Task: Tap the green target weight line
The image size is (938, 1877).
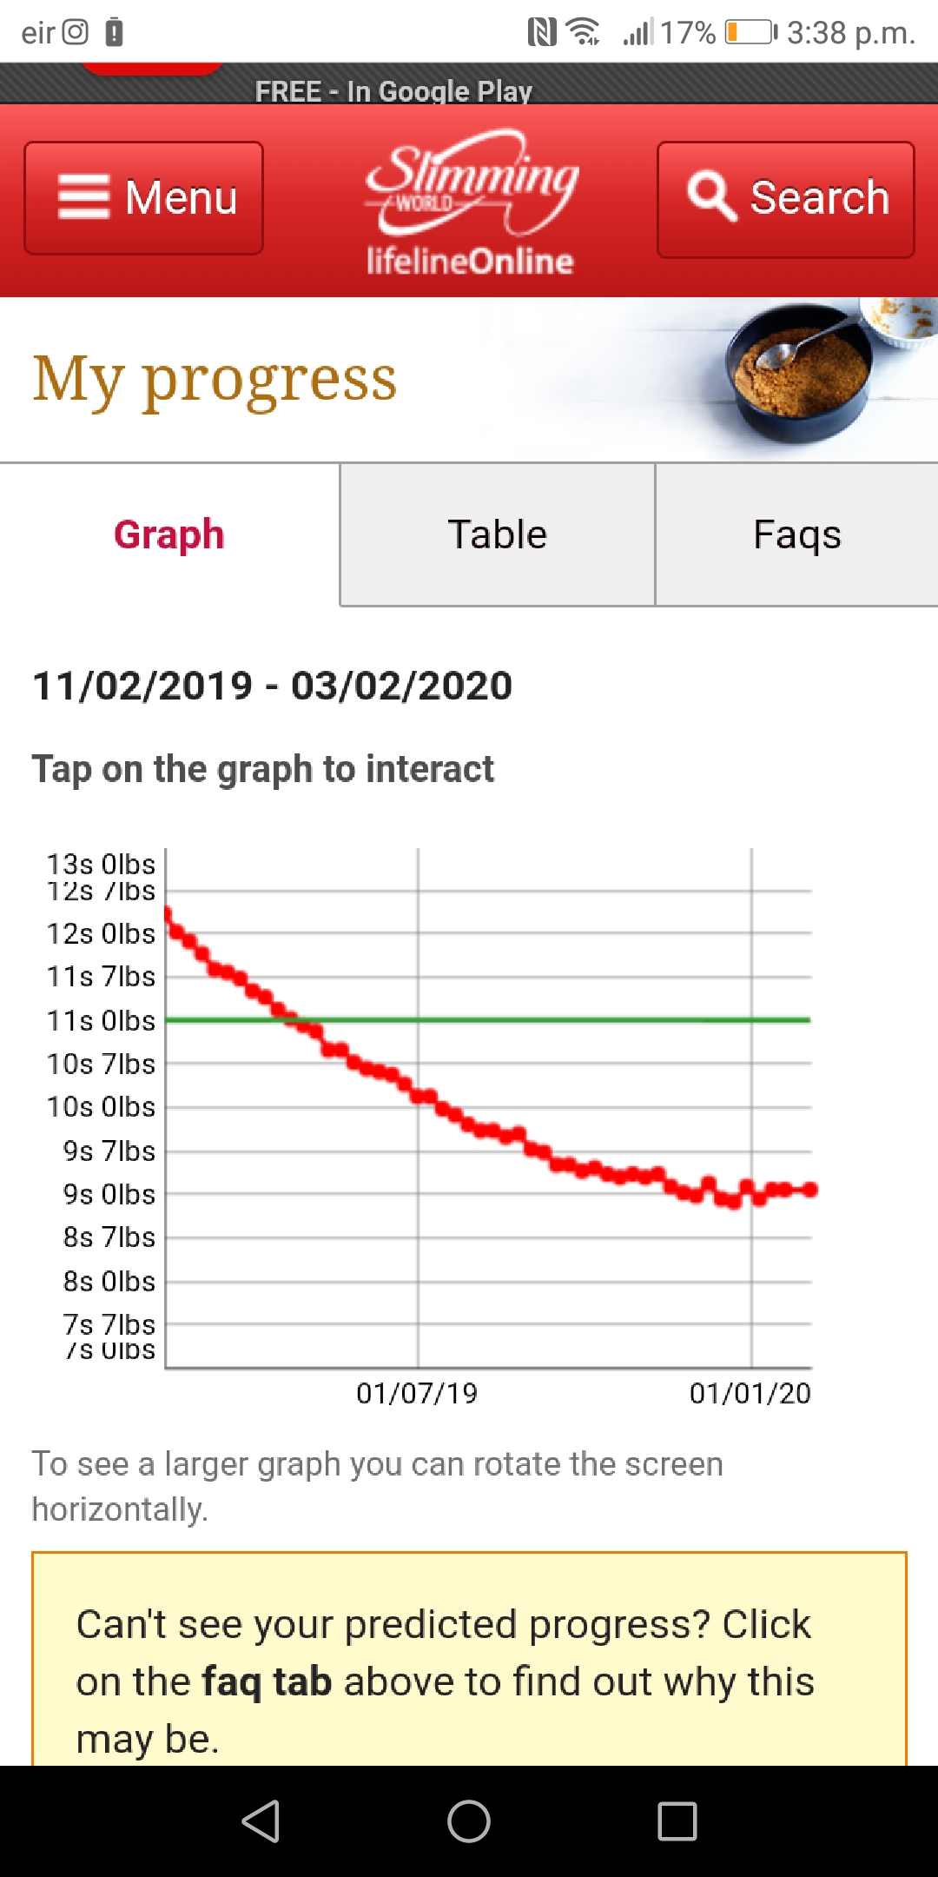Action: 565,1019
